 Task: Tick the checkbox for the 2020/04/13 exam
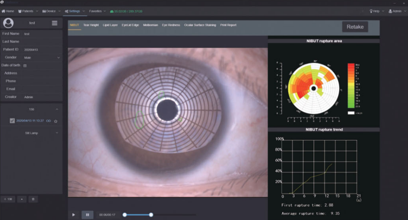pyautogui.click(x=12, y=121)
